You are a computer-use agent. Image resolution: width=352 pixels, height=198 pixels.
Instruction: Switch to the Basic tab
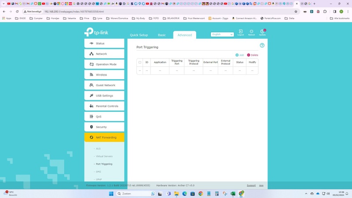(161, 35)
